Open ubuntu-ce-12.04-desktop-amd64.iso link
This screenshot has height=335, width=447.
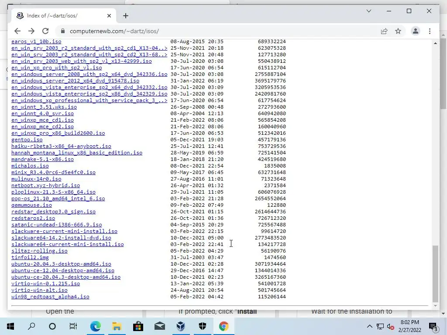(x=63, y=270)
